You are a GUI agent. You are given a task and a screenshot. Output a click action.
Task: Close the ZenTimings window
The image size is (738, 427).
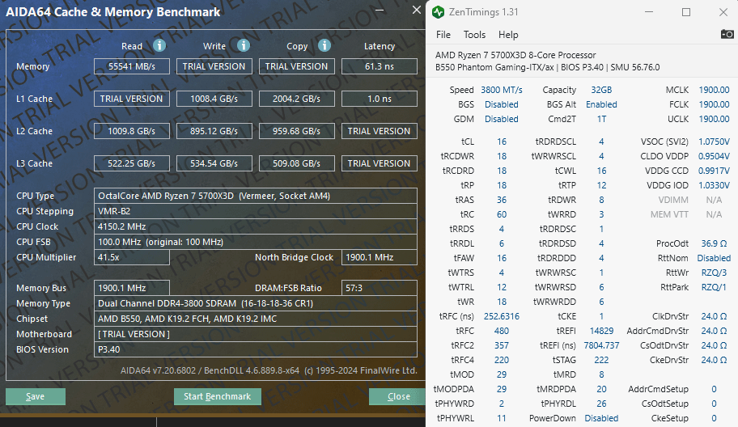(x=723, y=12)
